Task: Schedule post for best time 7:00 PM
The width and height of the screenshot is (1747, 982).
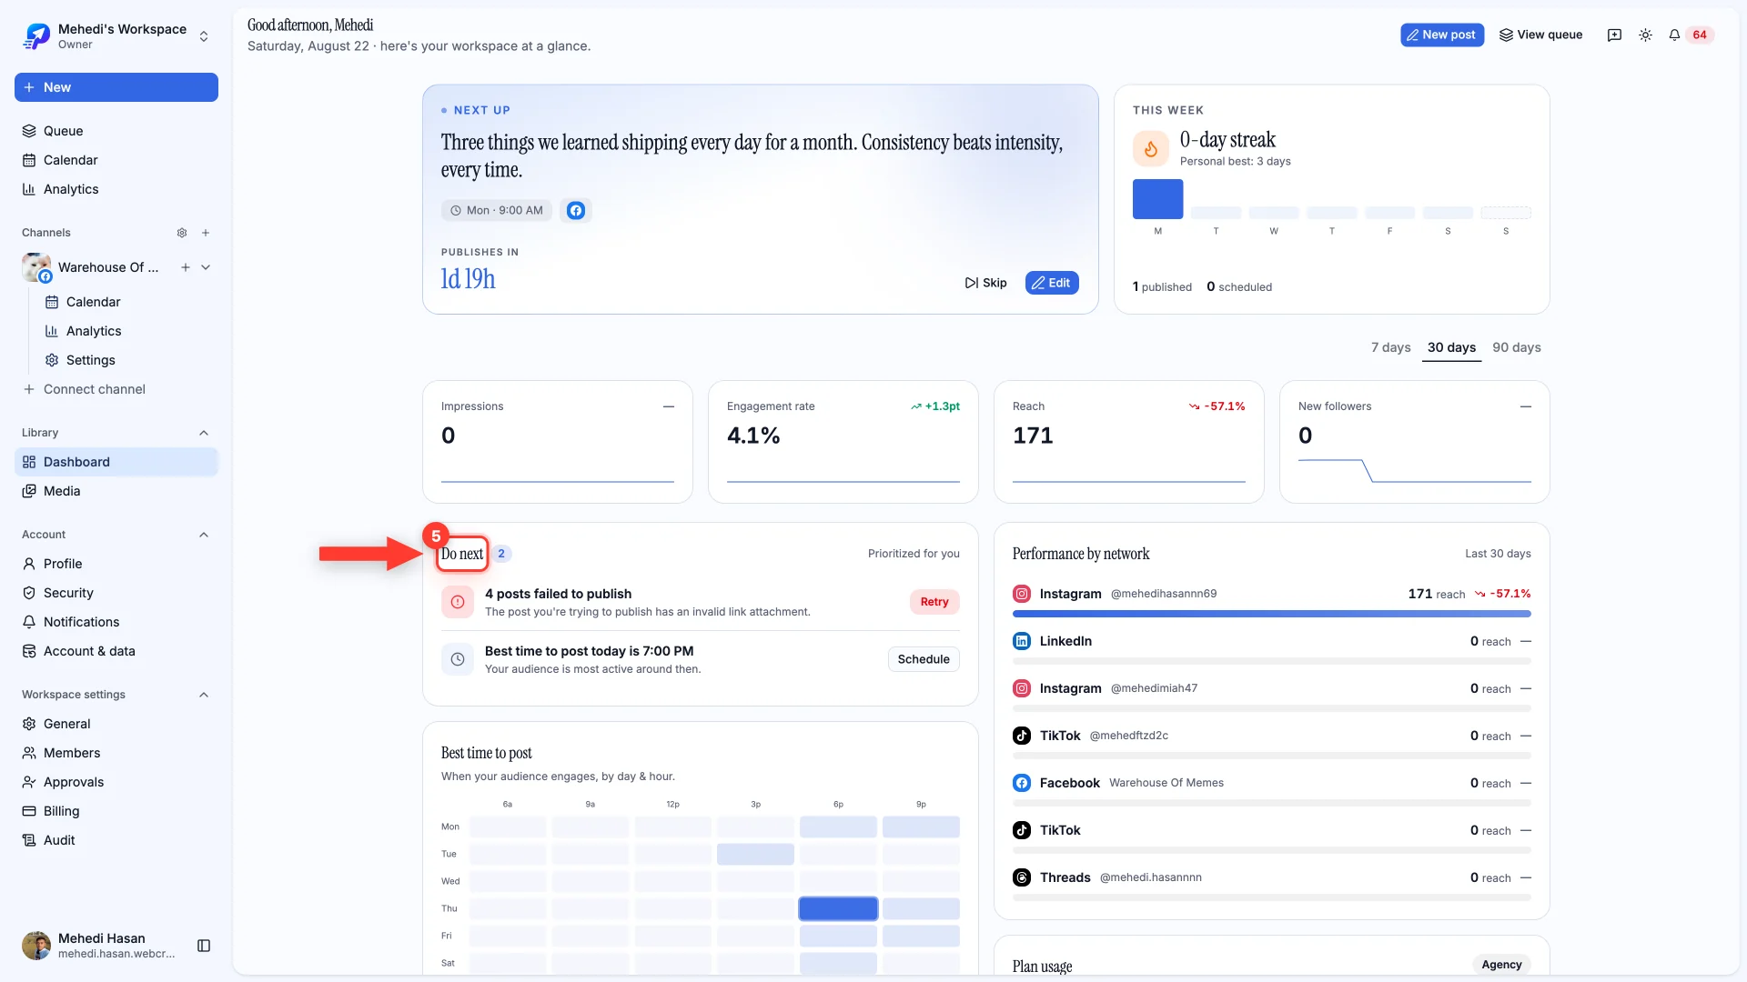Action: (924, 659)
